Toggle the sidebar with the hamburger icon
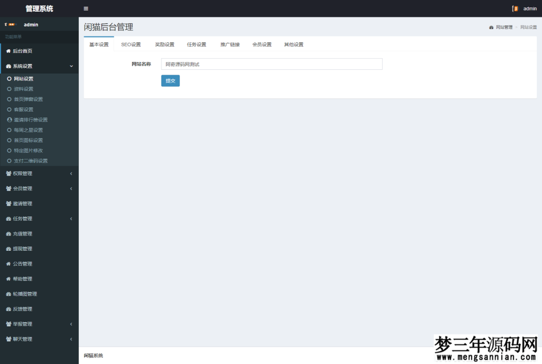This screenshot has width=542, height=364. pos(86,8)
